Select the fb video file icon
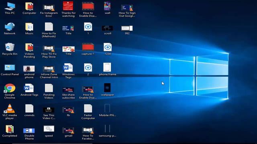The height and width of the screenshot is (144, 257). (68, 112)
